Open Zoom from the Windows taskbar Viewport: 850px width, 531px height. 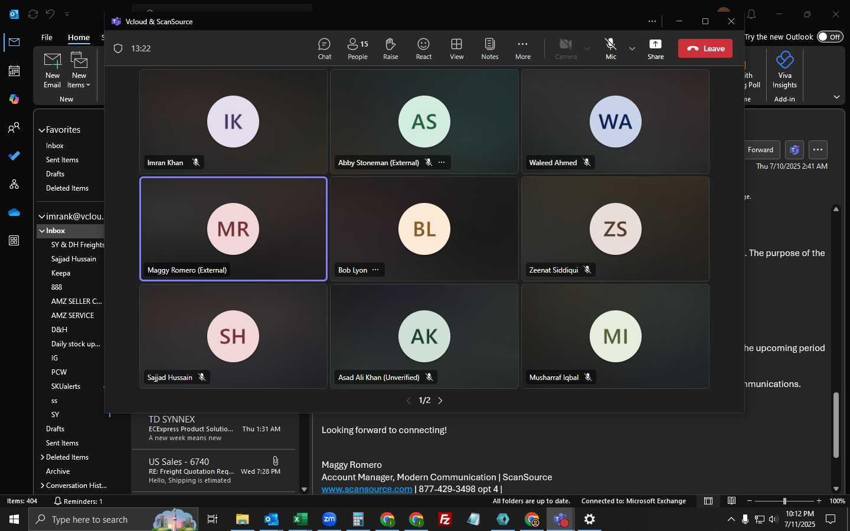(x=329, y=519)
